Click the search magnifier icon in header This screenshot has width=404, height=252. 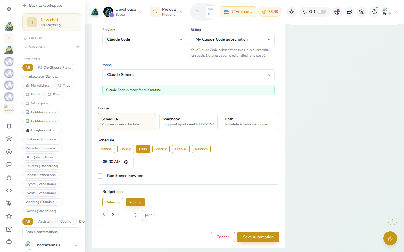pos(197,12)
